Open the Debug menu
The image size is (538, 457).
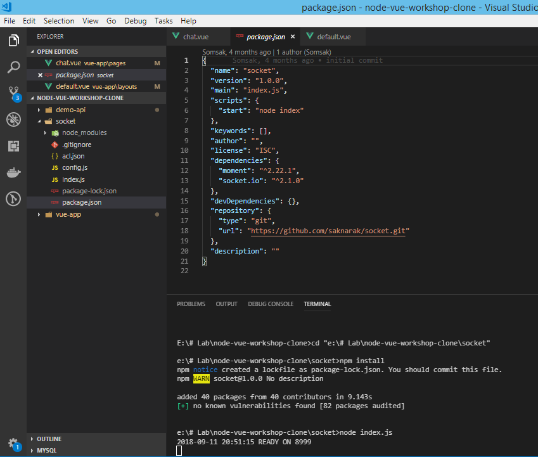tap(135, 20)
